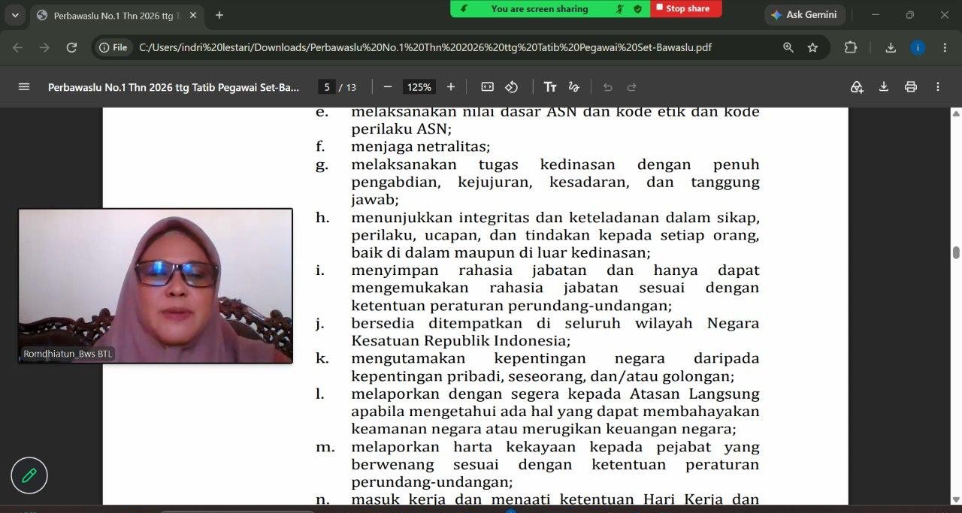Open the profile avatar menu
Image resolution: width=962 pixels, height=513 pixels.
(918, 47)
